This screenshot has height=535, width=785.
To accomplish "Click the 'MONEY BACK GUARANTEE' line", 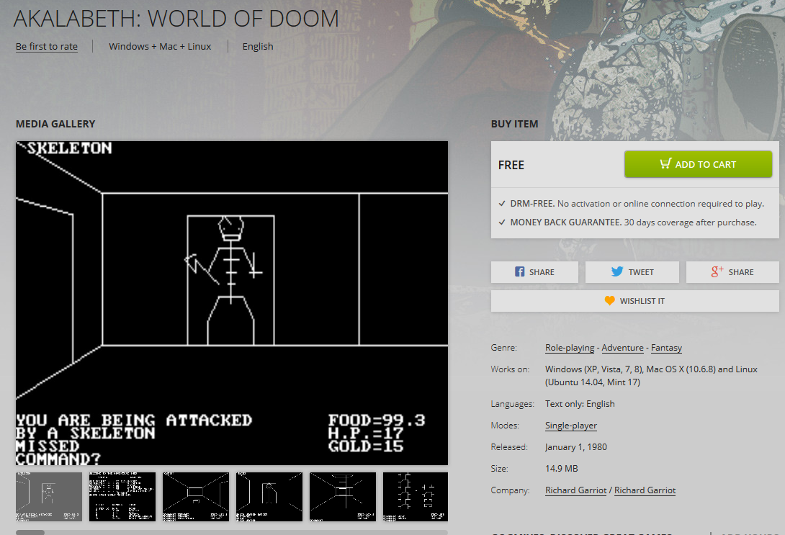I will point(628,222).
